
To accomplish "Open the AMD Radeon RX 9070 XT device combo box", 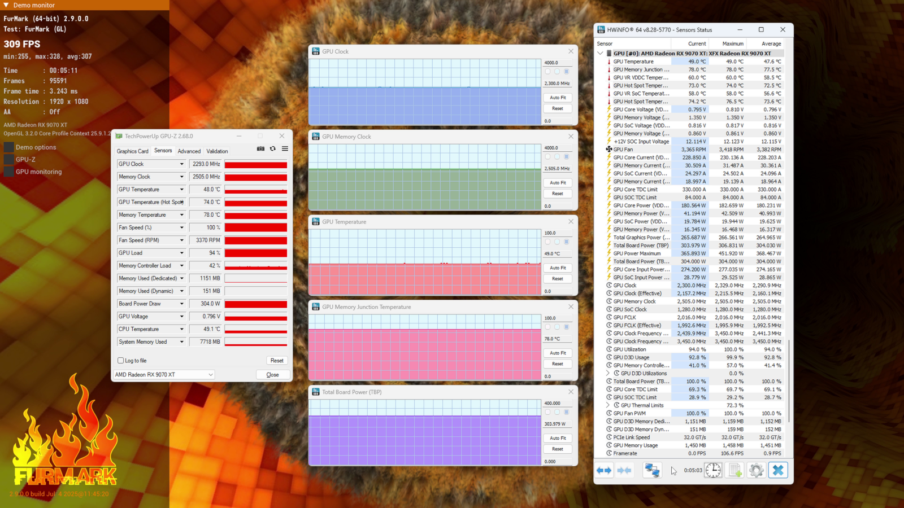I will [164, 375].
